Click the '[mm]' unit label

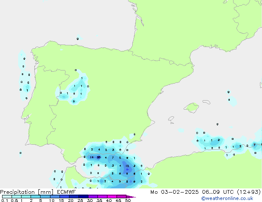pyautogui.click(x=46, y=192)
